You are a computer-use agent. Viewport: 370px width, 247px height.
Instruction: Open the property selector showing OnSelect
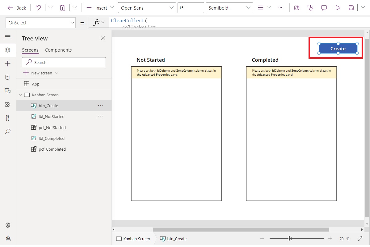(x=40, y=22)
